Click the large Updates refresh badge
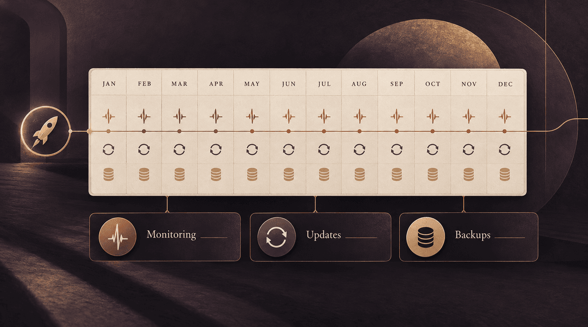Image resolution: width=588 pixels, height=327 pixels. tap(276, 237)
